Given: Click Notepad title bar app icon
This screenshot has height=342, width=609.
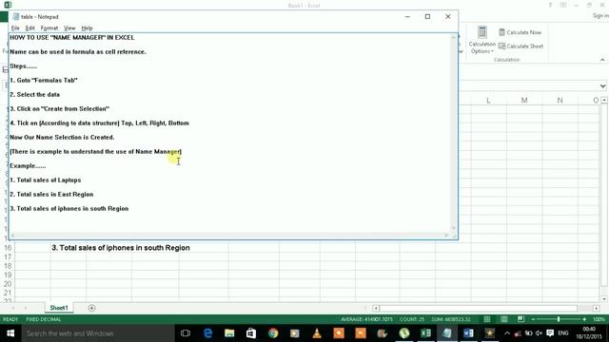Looking at the screenshot, I should pyautogui.click(x=16, y=17).
